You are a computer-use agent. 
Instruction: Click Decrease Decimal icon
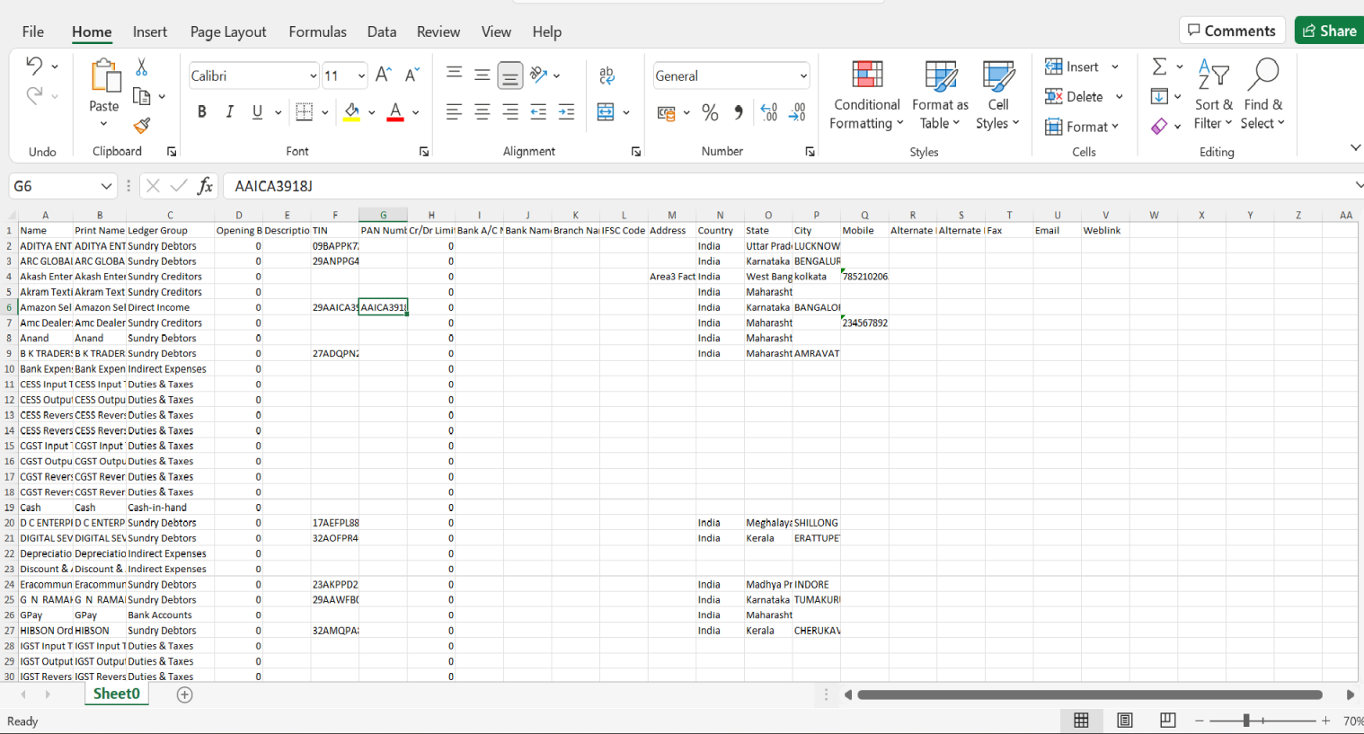797,112
